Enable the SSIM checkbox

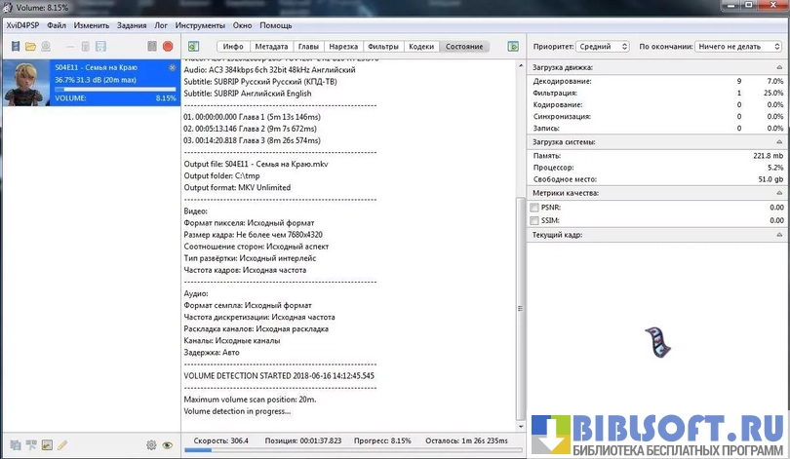(x=534, y=221)
